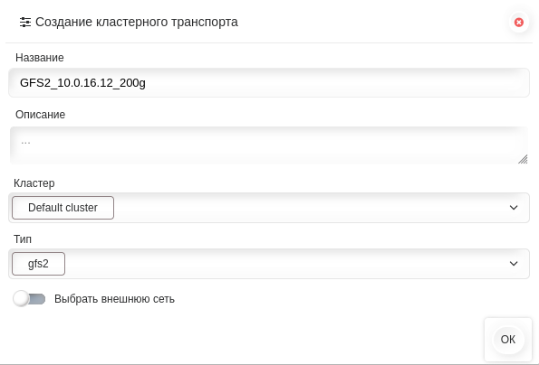
Task: Click the Название field label
Action: (x=40, y=58)
